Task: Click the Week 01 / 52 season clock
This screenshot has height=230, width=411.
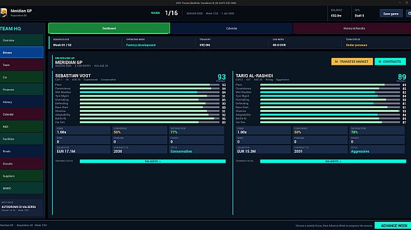Action: tap(62, 45)
